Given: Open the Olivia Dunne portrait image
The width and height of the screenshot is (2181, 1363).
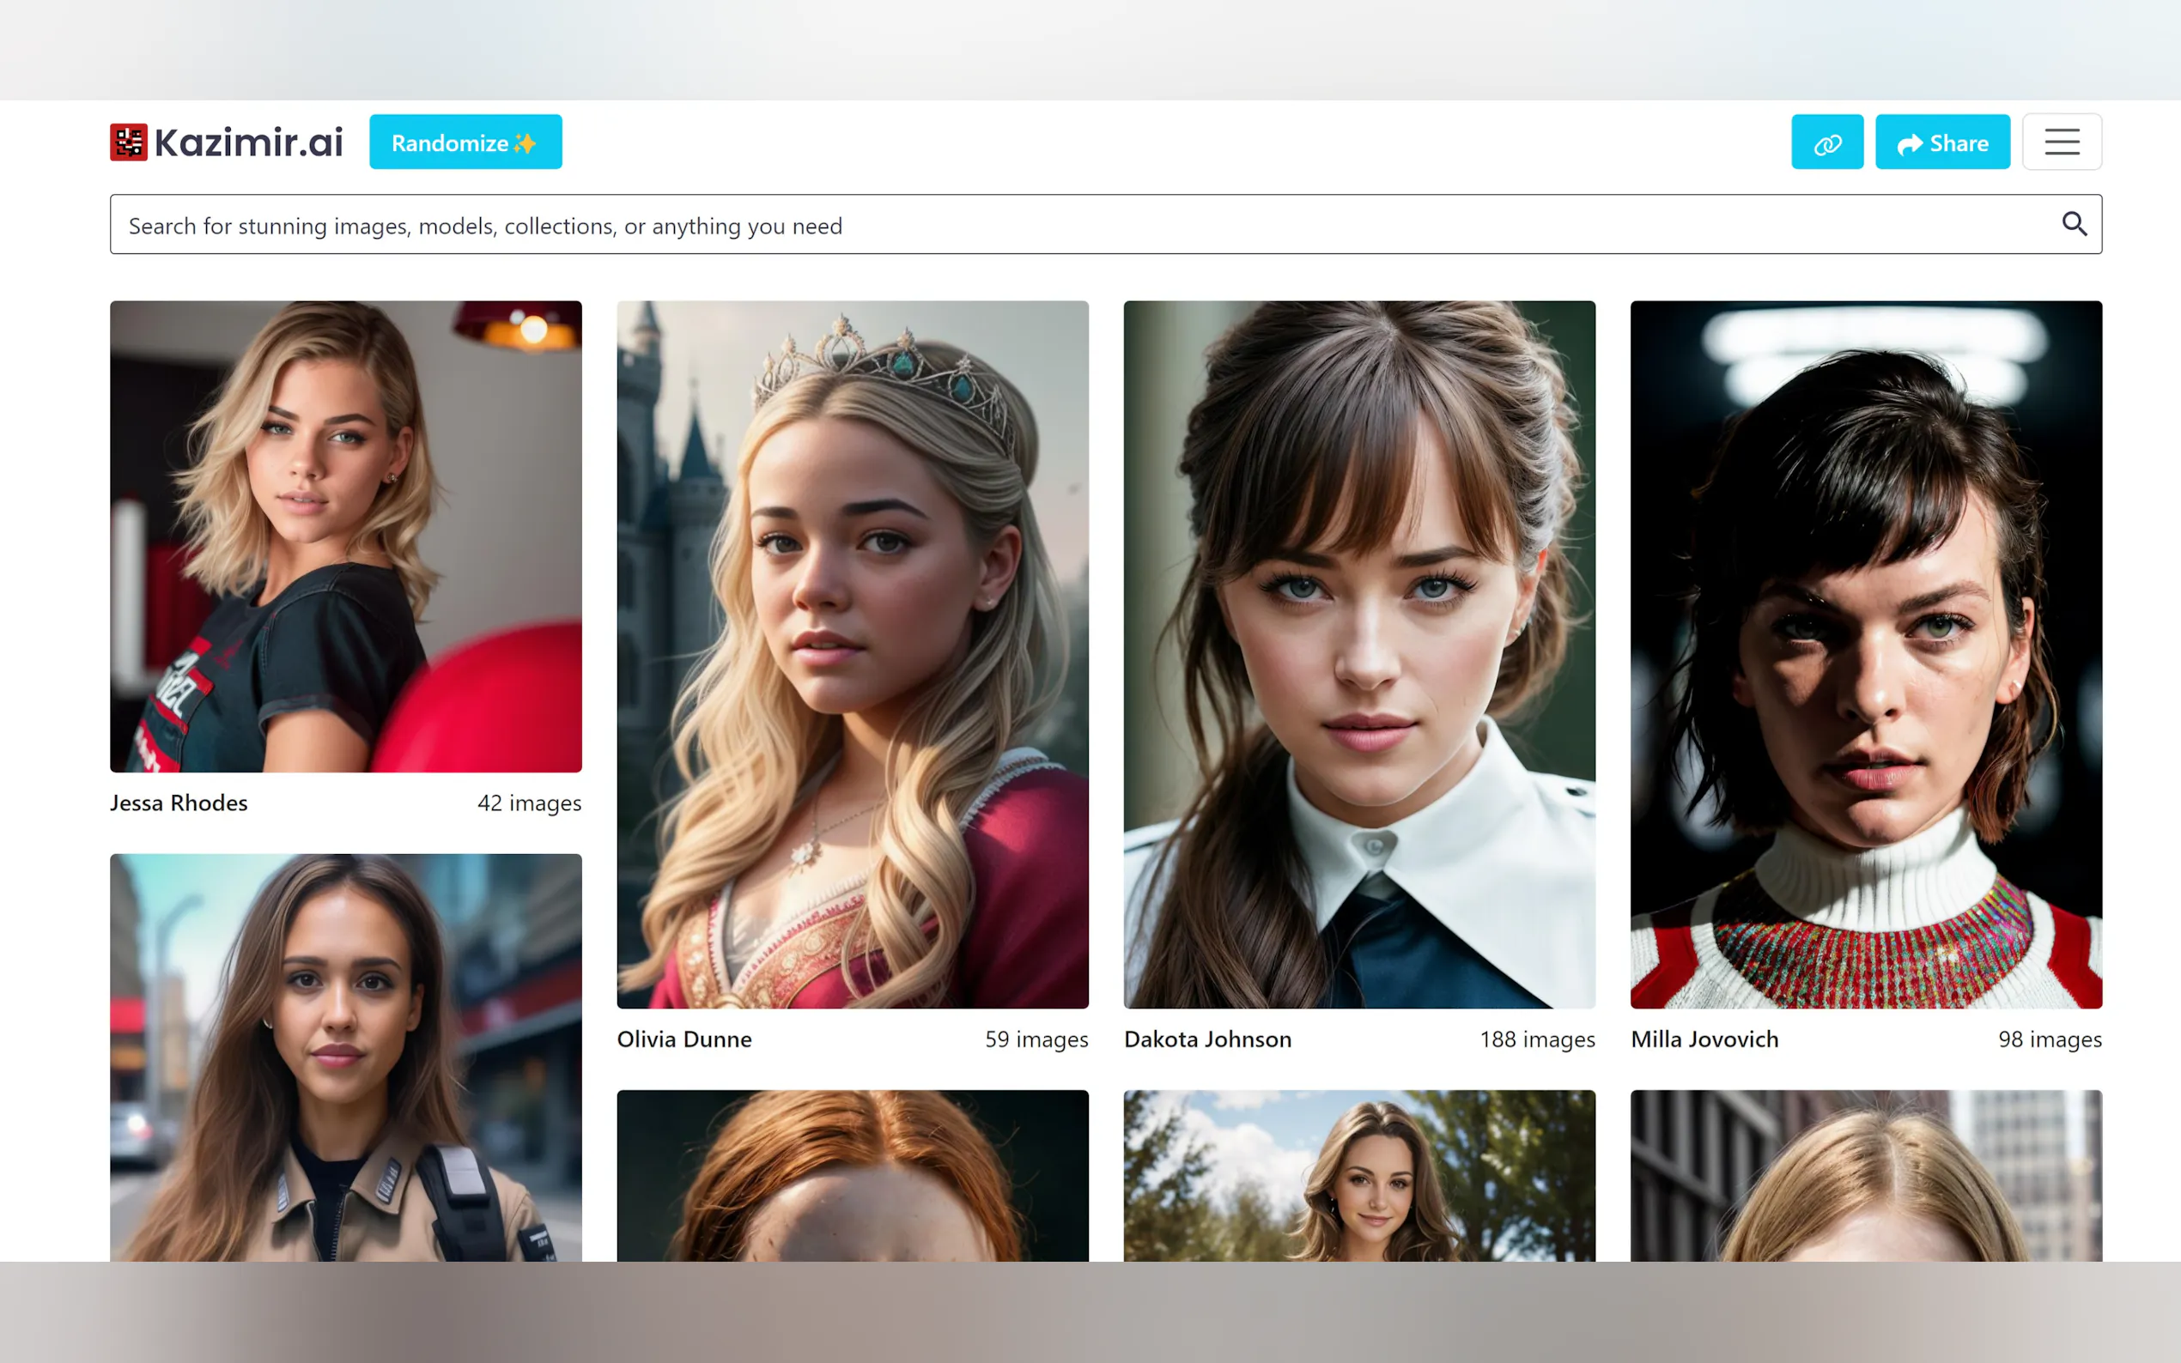Looking at the screenshot, I should pyautogui.click(x=852, y=653).
